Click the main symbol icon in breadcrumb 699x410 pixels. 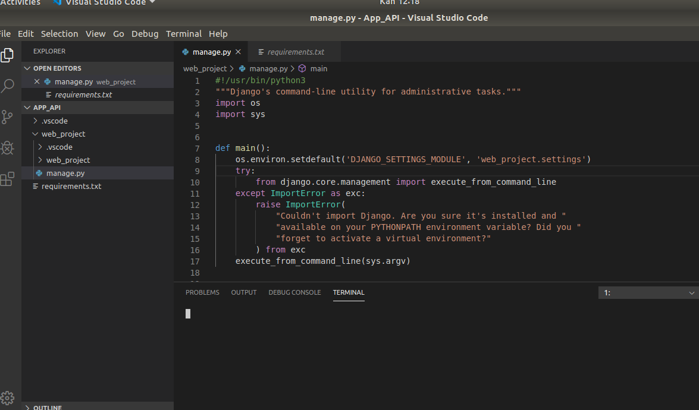[x=302, y=68]
